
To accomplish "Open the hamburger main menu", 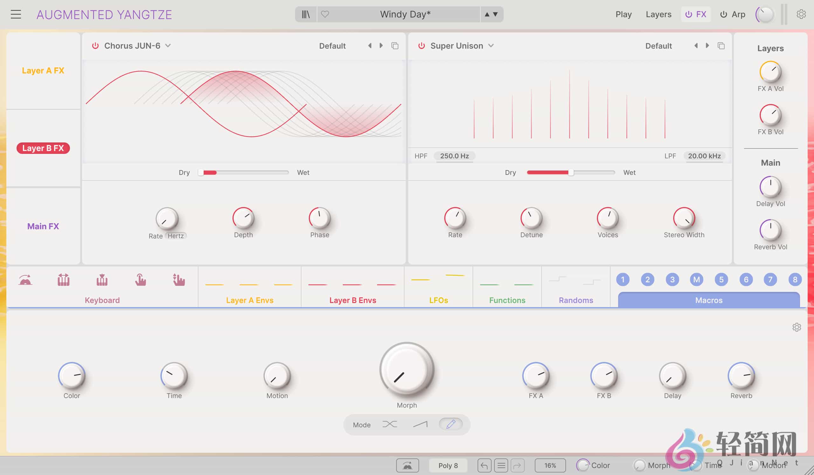I will tap(16, 14).
